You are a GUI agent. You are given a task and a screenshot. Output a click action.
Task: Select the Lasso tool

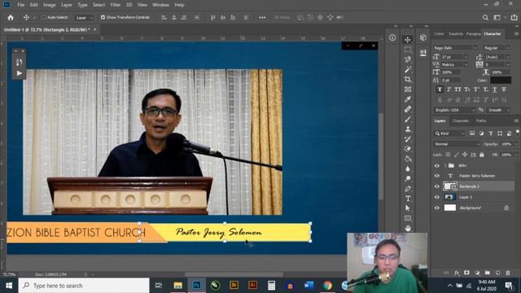point(408,59)
